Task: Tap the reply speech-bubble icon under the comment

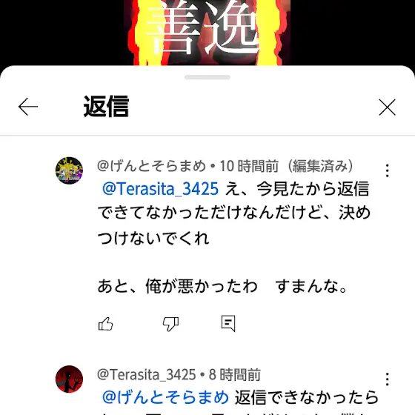Action: tap(228, 323)
